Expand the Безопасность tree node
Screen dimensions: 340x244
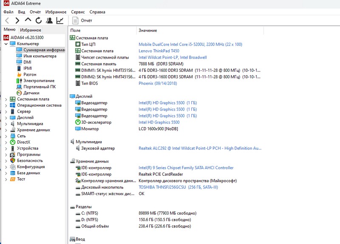[6, 161]
